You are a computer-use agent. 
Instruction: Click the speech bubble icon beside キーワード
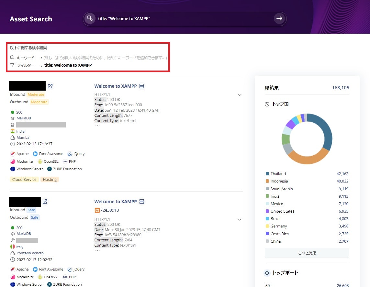[12, 57]
